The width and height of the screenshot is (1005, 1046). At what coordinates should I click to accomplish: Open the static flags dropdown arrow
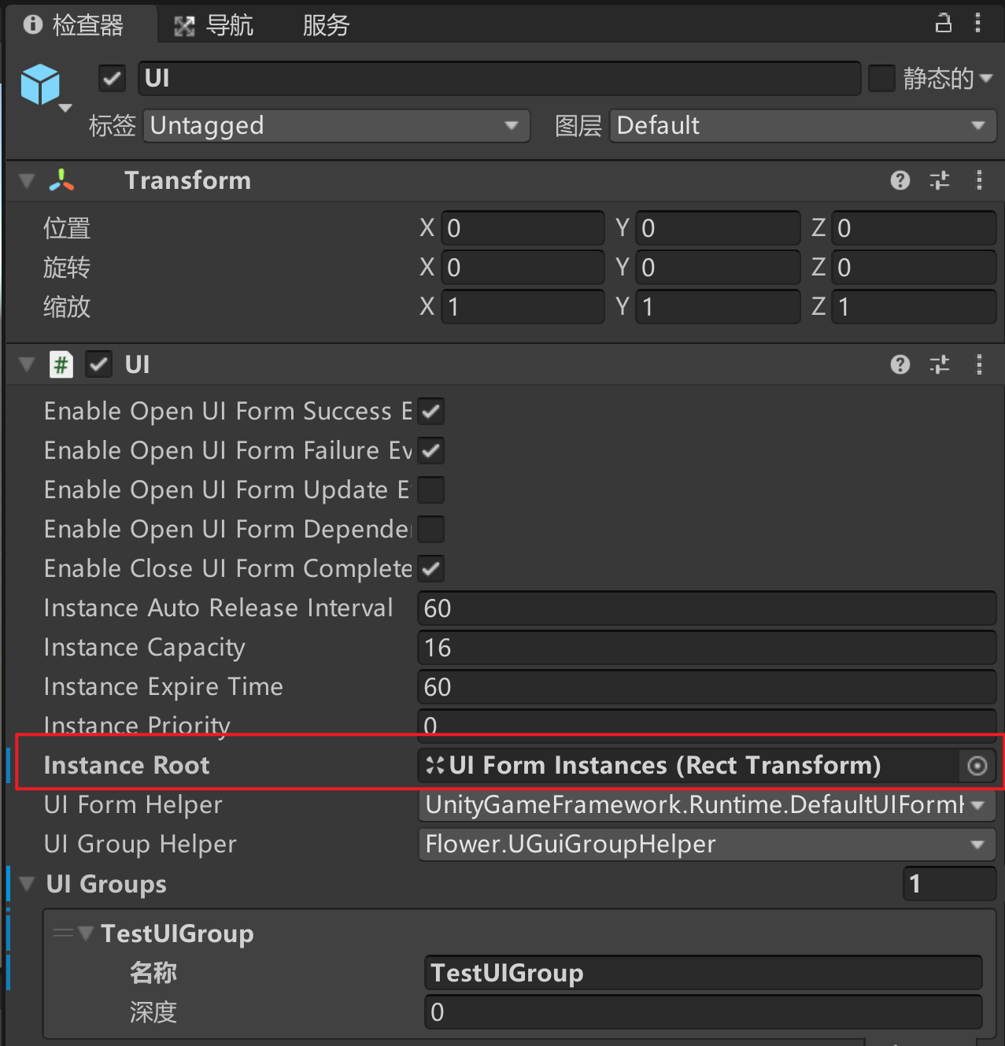(x=985, y=78)
